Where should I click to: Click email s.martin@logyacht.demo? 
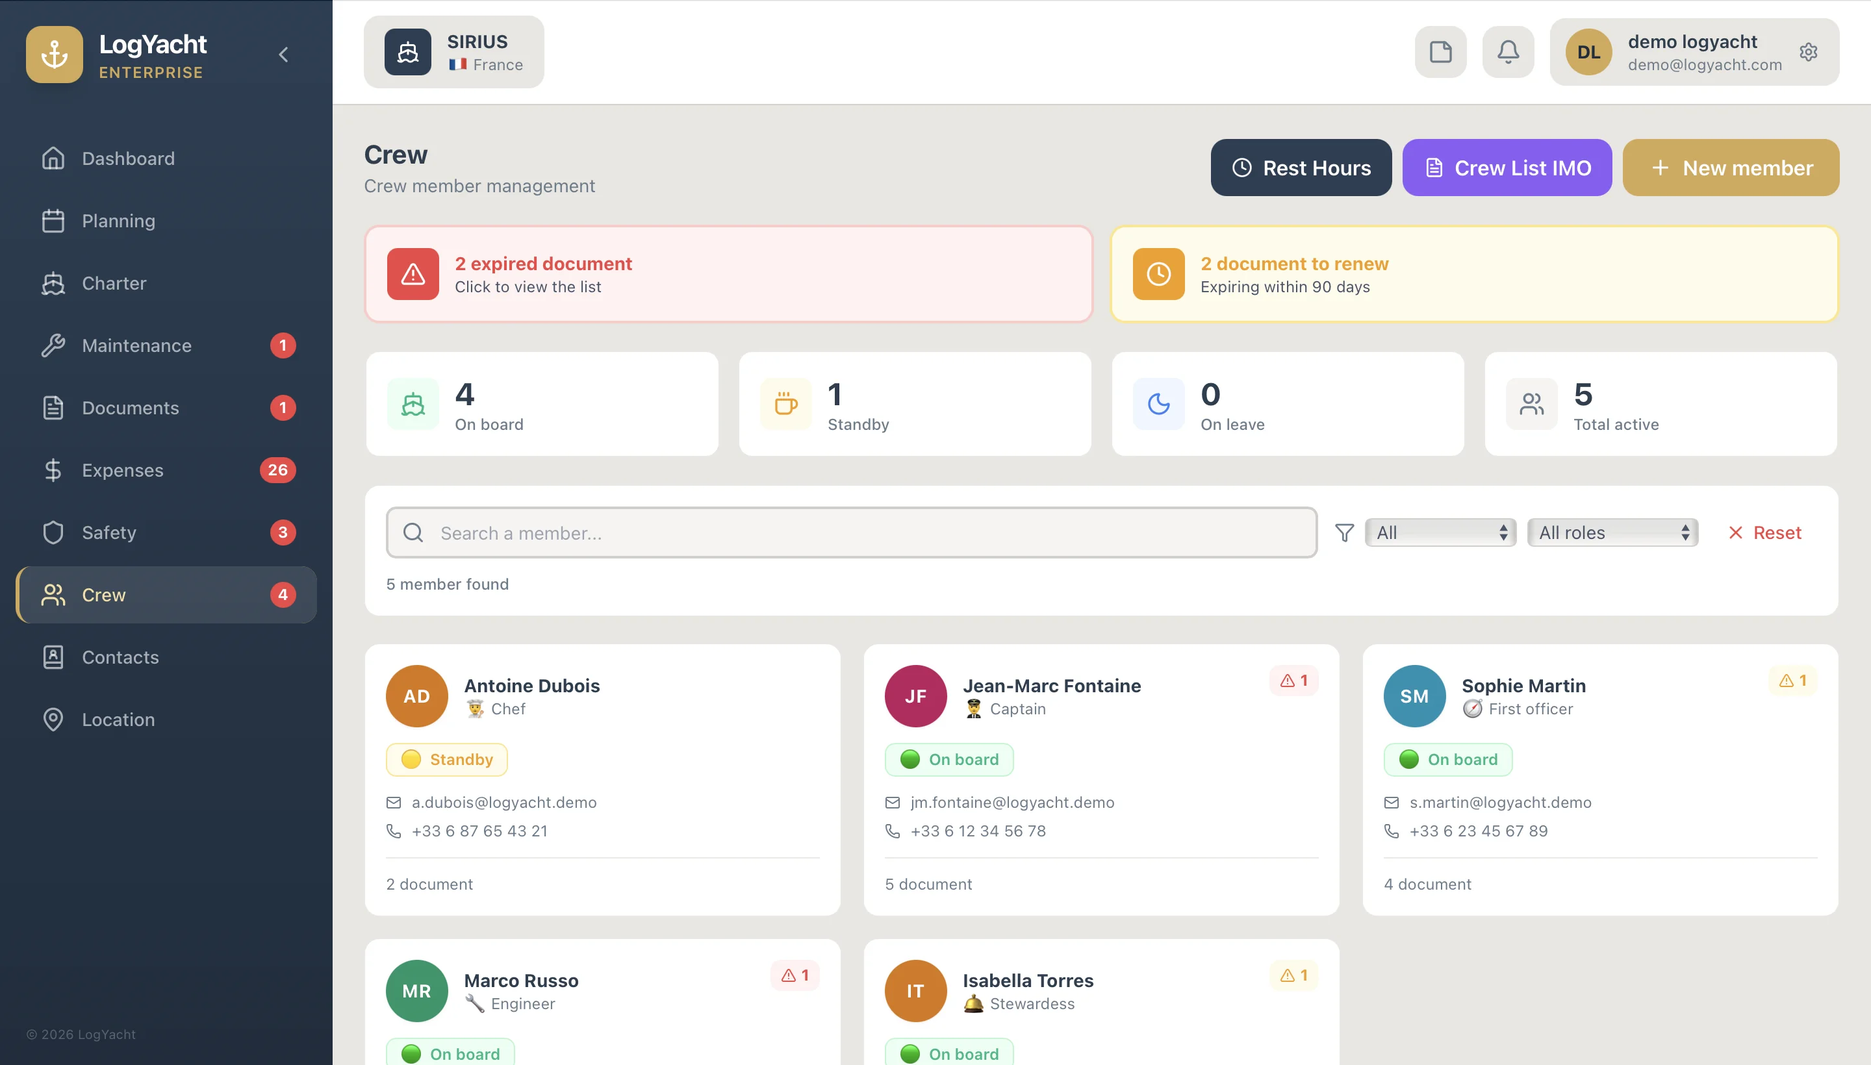1501,803
